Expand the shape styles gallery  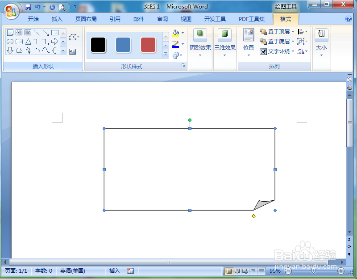tap(166, 54)
